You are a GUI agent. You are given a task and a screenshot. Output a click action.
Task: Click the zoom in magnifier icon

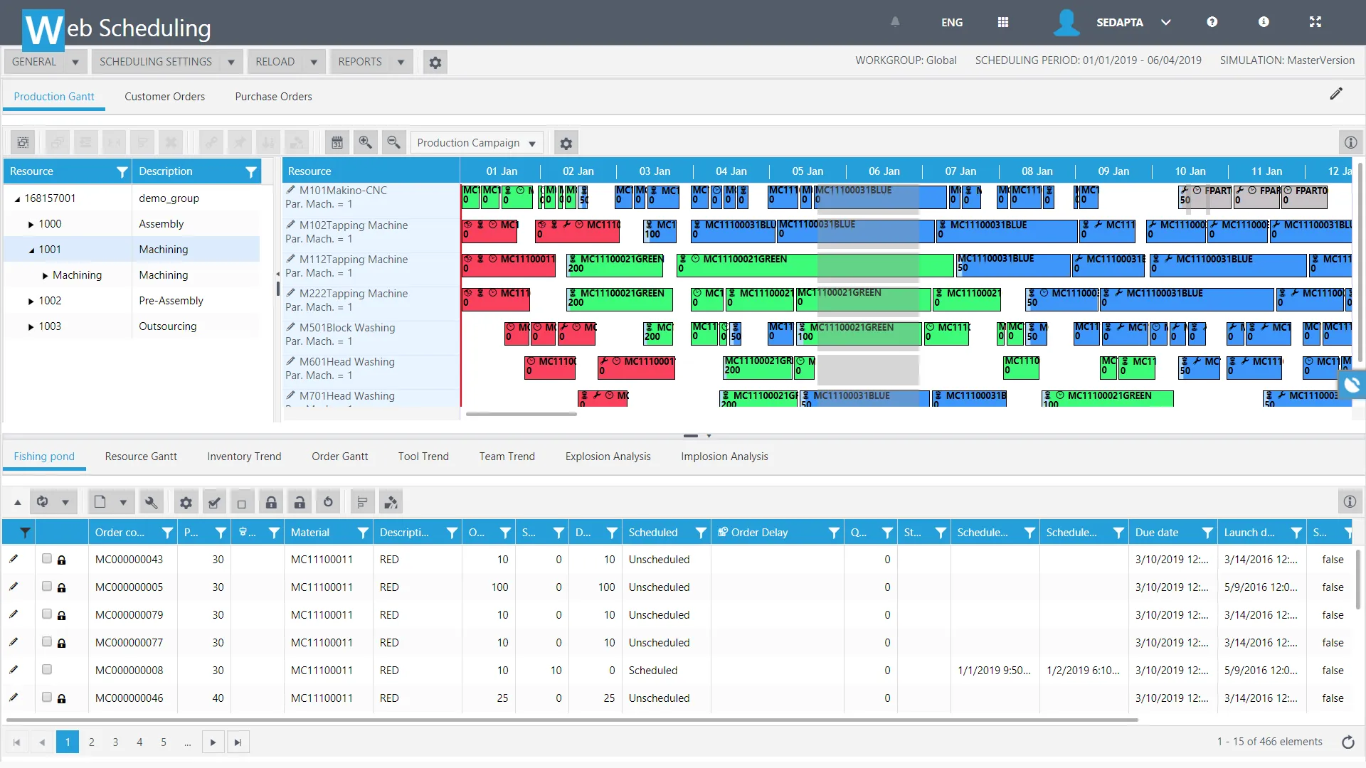(365, 143)
